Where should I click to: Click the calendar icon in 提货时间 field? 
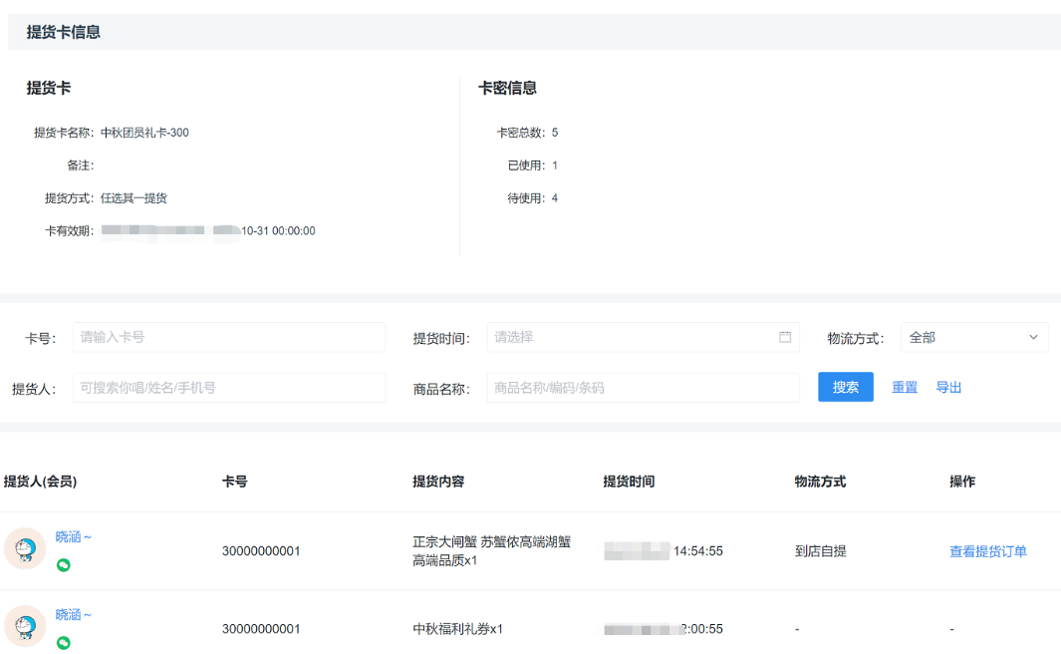[x=785, y=337]
